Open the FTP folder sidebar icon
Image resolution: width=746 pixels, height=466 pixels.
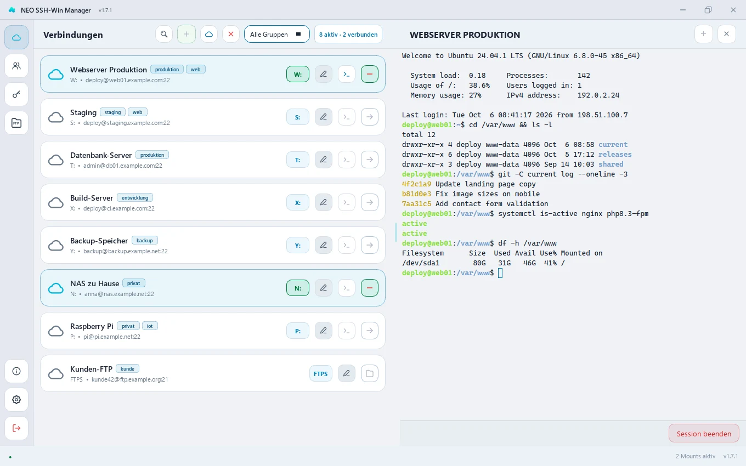16,123
